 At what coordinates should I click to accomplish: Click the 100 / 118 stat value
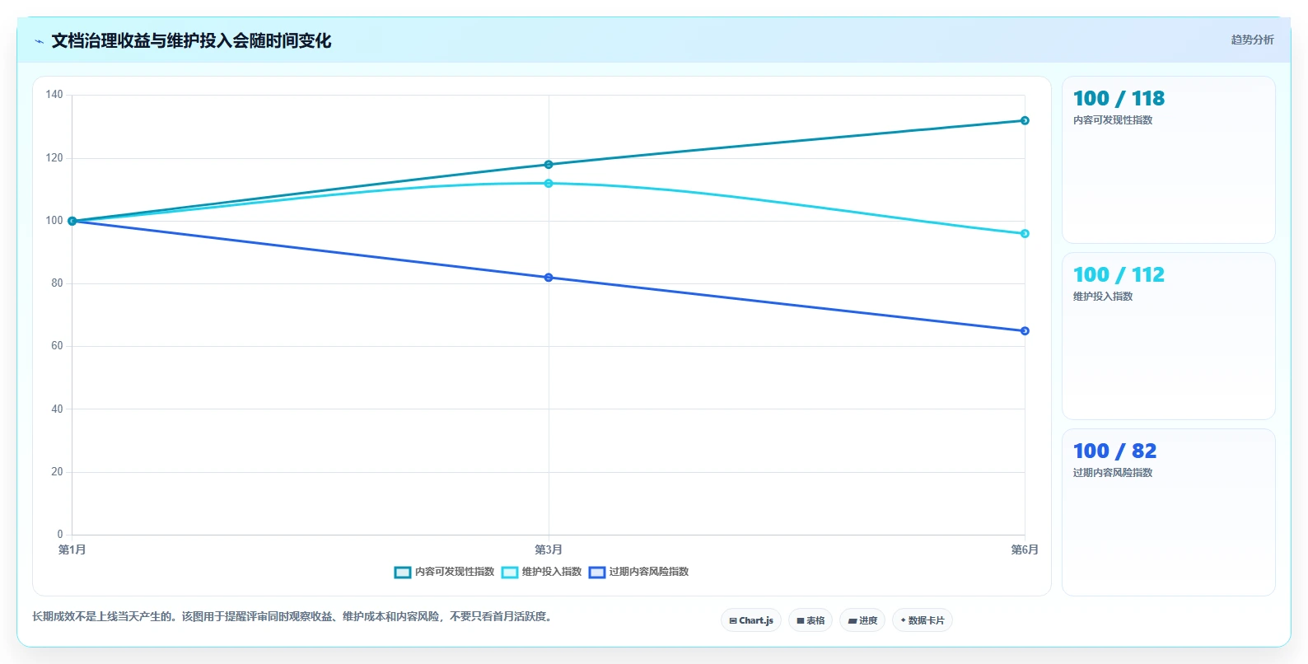tap(1119, 99)
